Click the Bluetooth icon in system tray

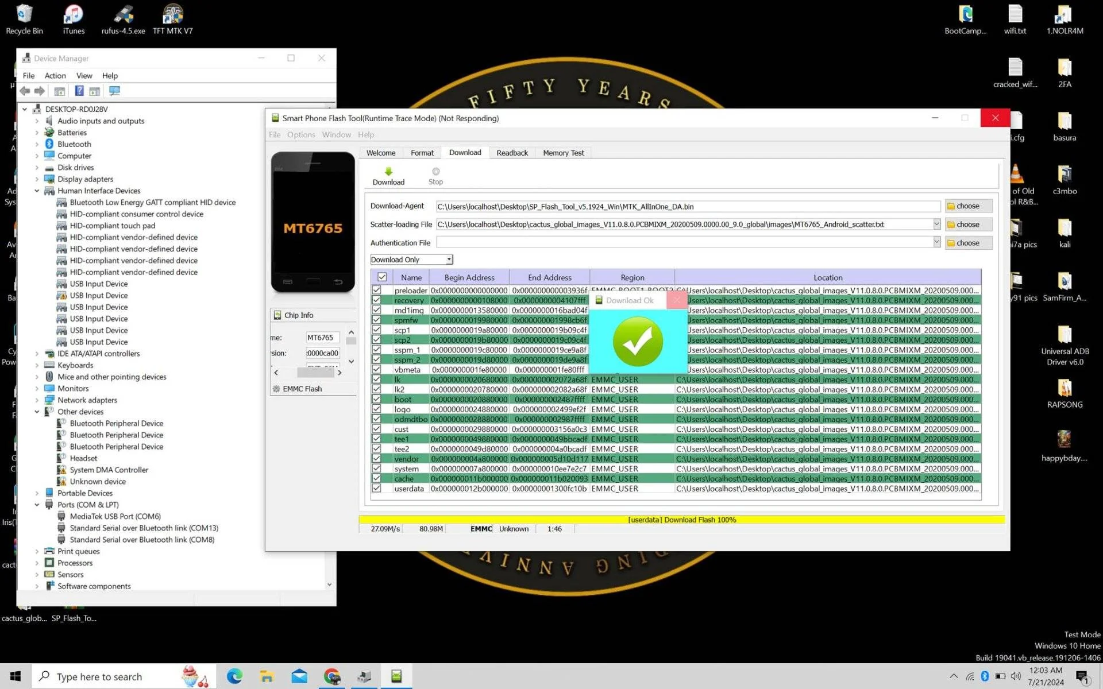(985, 676)
